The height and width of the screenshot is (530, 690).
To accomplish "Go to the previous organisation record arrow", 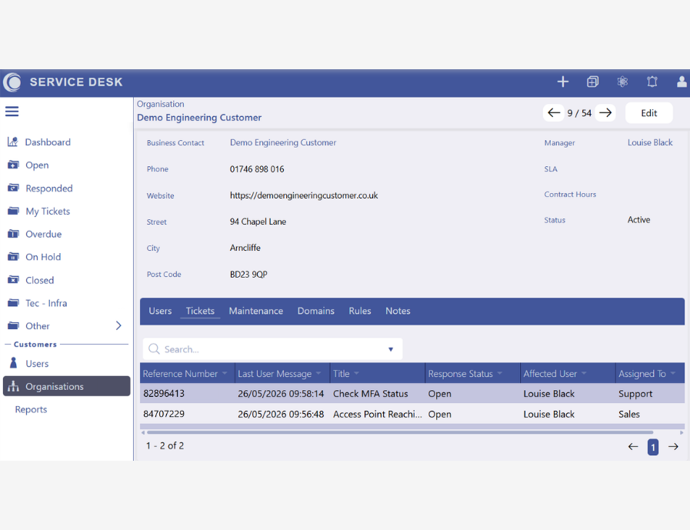I will 554,112.
